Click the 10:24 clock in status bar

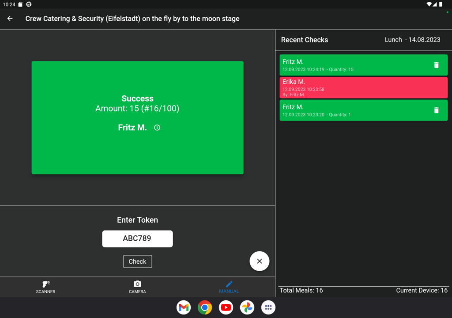click(x=9, y=4)
